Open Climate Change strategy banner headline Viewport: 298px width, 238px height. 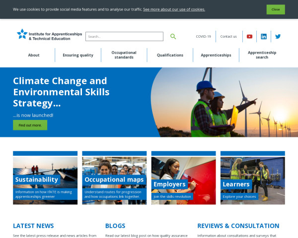tap(61, 92)
